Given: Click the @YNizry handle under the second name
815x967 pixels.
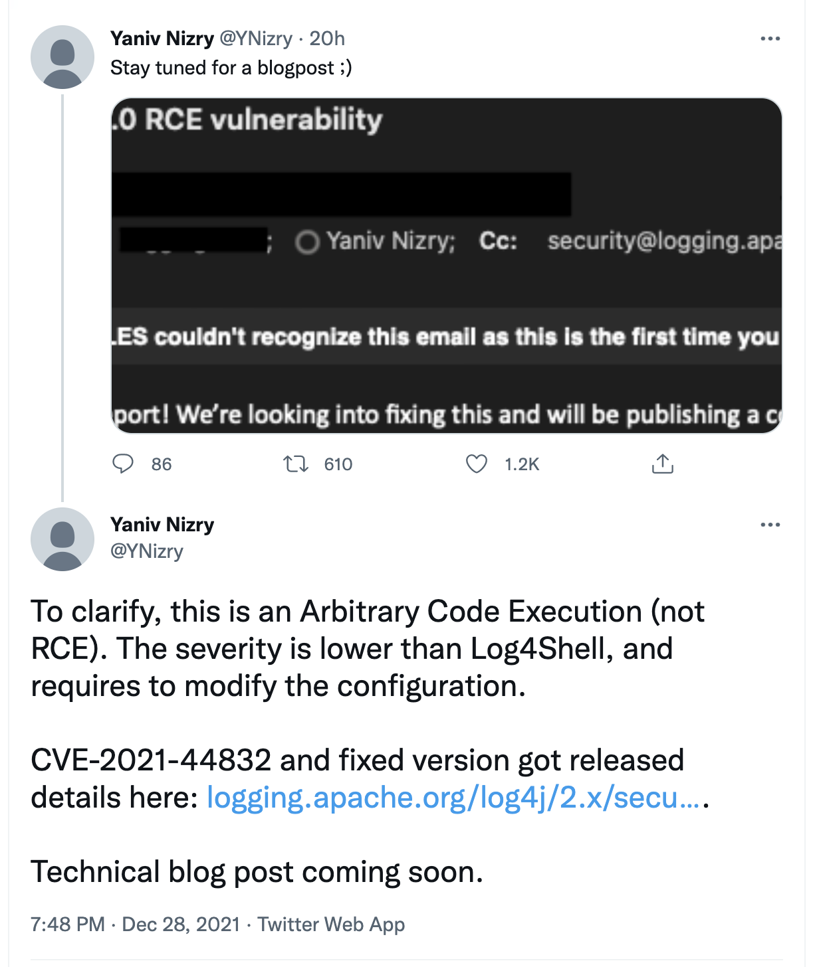Looking at the screenshot, I should click(x=147, y=551).
